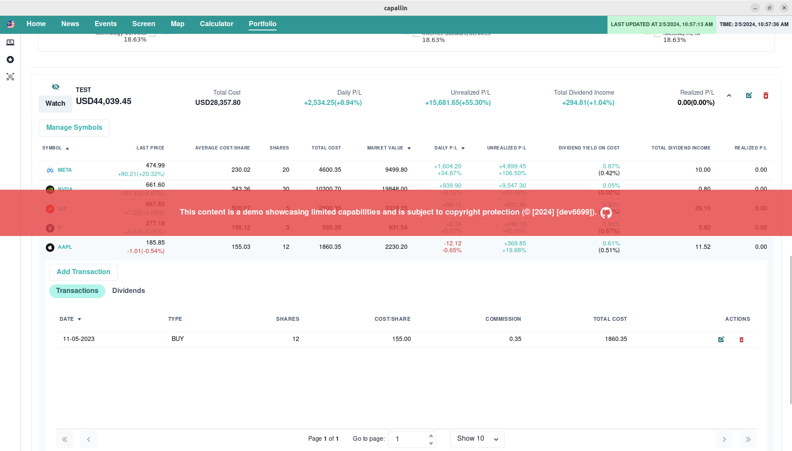Open the META symbol link
This screenshot has height=451, width=792.
pos(65,170)
